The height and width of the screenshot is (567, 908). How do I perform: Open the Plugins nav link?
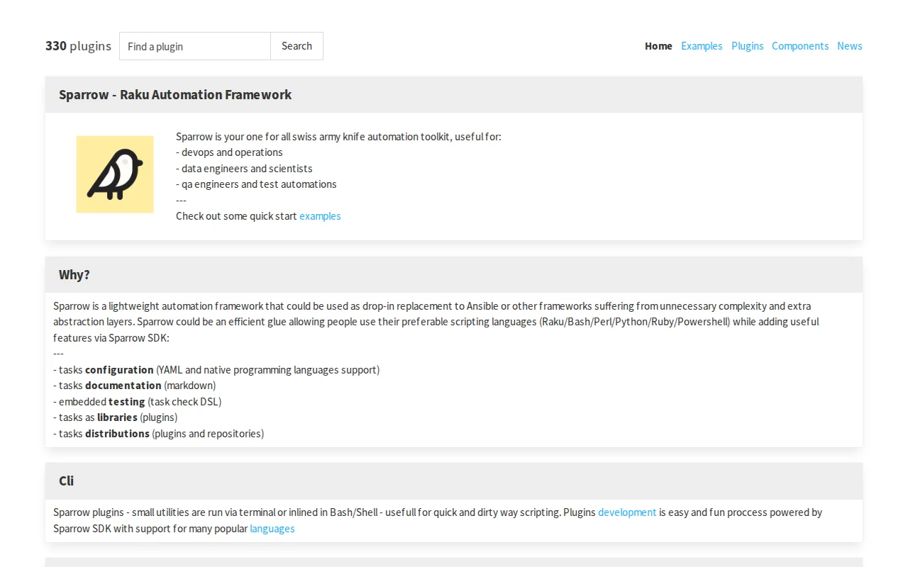point(748,46)
